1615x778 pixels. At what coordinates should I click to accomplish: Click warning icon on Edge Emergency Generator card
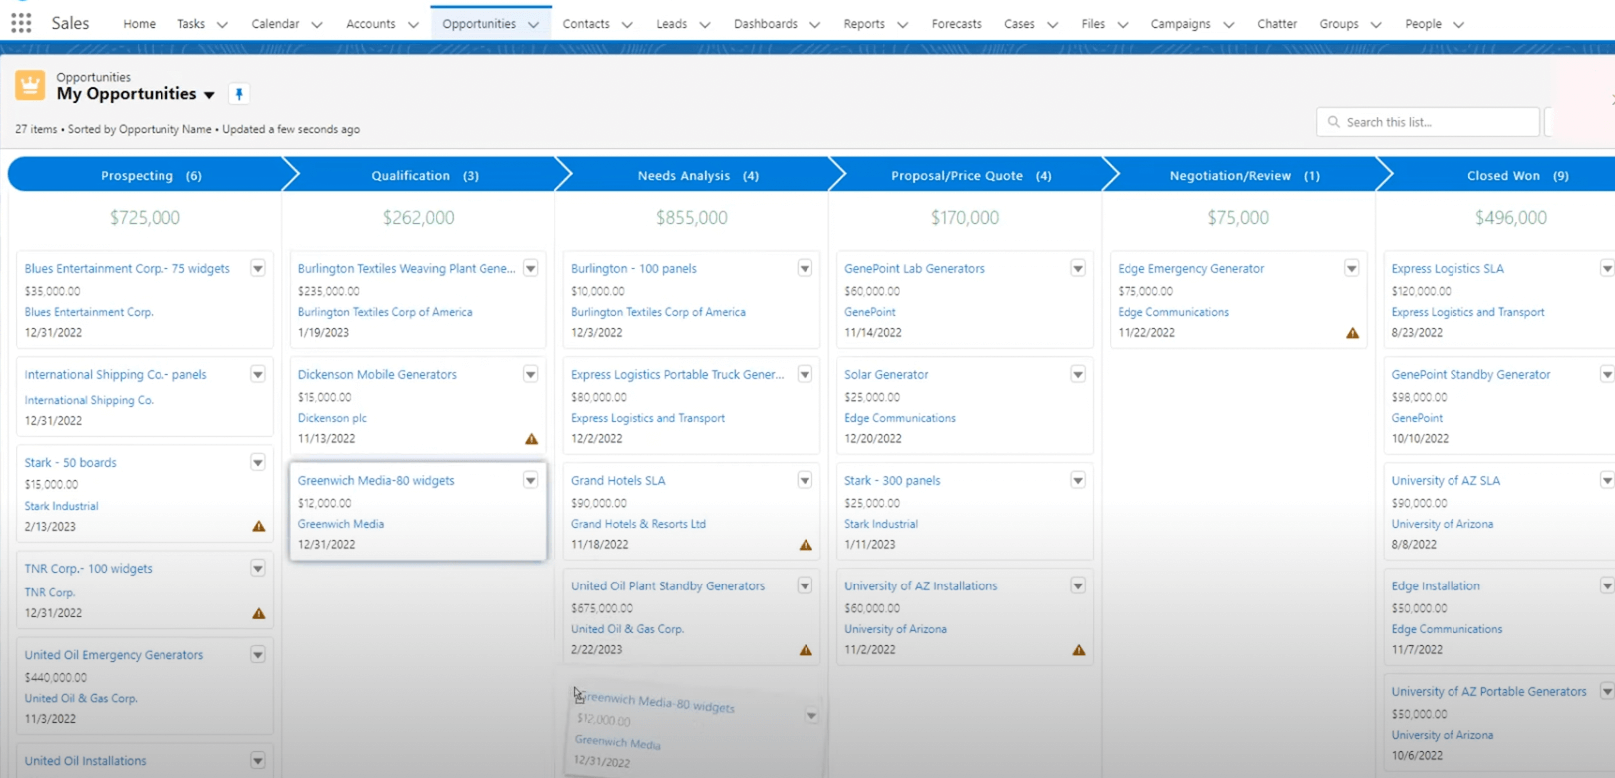coord(1352,333)
